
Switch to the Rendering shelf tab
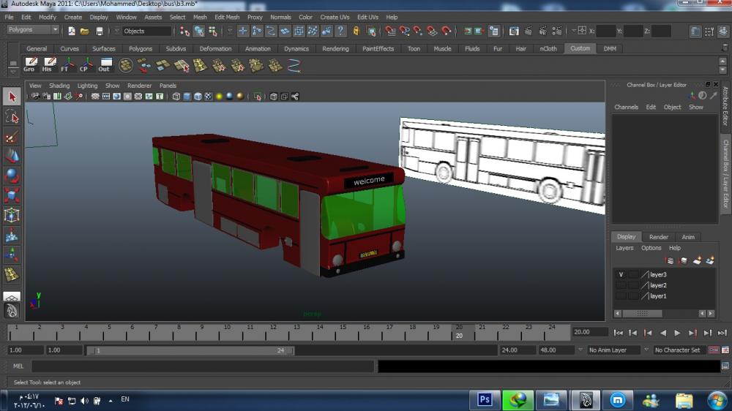(x=335, y=49)
